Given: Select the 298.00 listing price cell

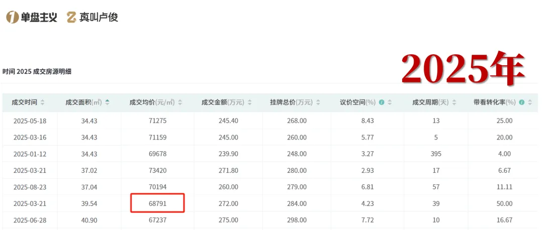Looking at the screenshot, I should pyautogui.click(x=296, y=220).
